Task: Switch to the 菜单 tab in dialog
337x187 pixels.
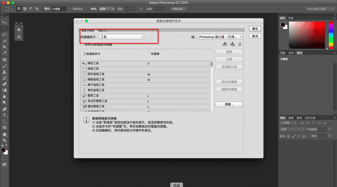Action: (x=101, y=30)
